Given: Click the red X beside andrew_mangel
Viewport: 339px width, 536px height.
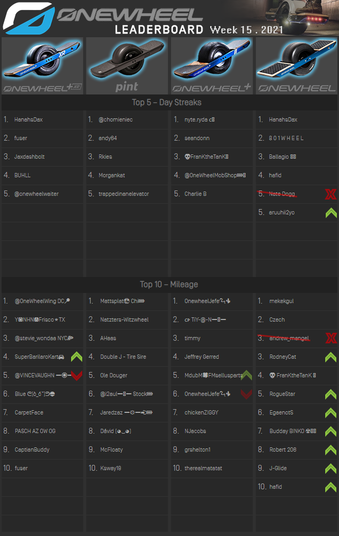Looking at the screenshot, I should (331, 339).
